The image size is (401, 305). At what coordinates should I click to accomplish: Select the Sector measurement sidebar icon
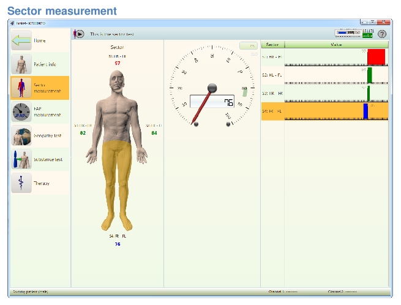pos(21,88)
